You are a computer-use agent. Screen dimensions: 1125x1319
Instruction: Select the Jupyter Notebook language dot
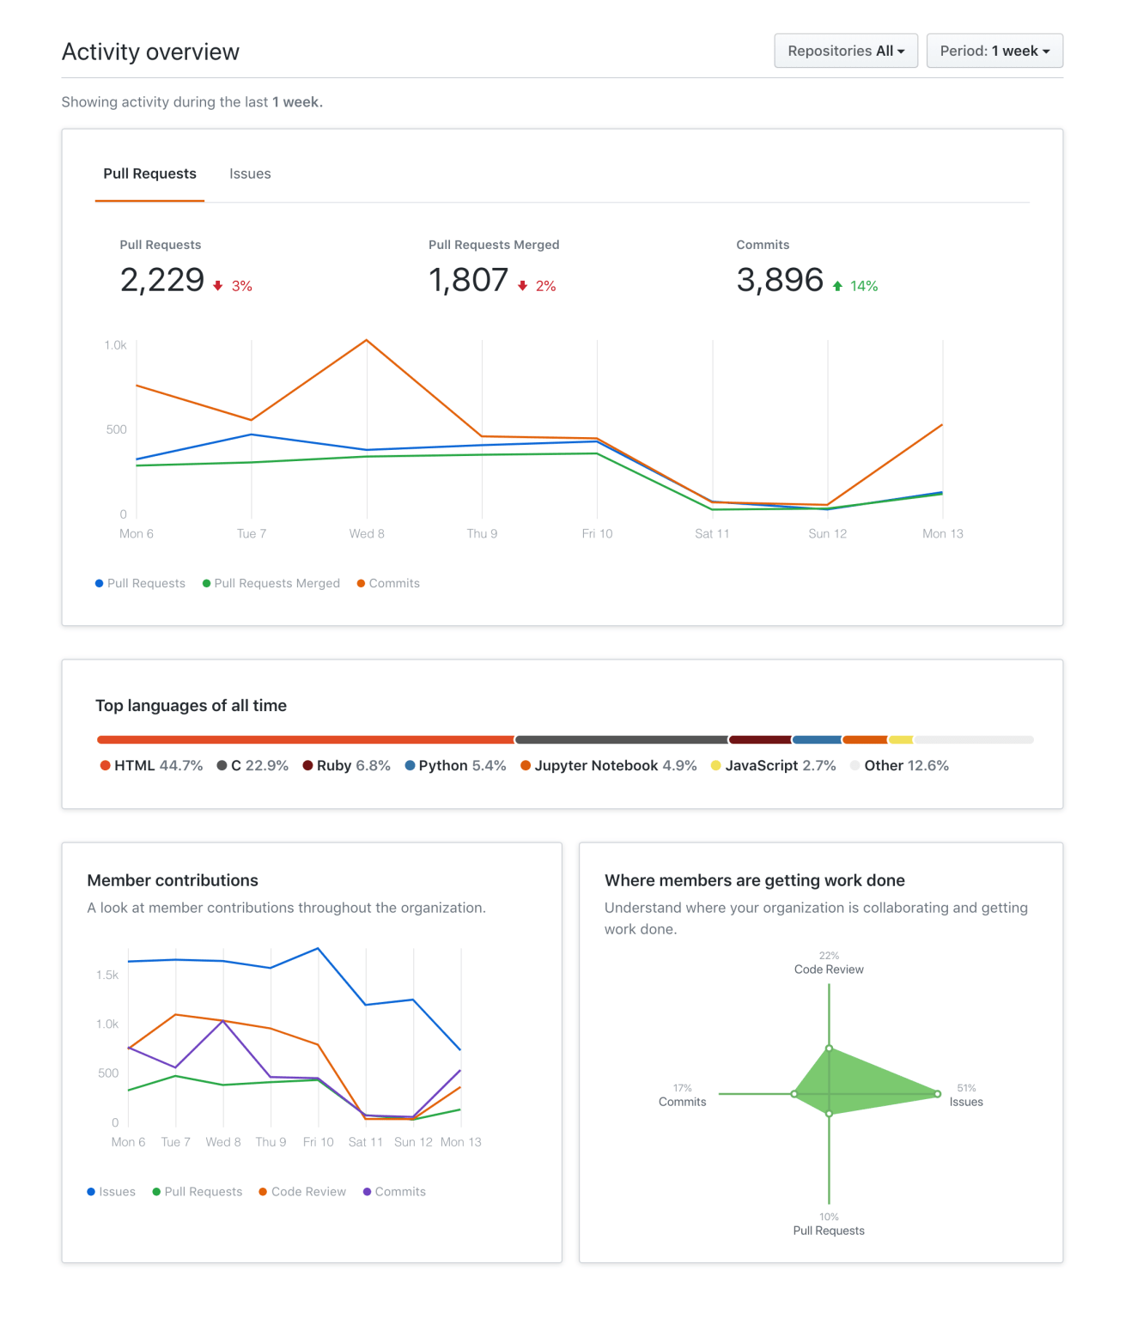pos(526,765)
